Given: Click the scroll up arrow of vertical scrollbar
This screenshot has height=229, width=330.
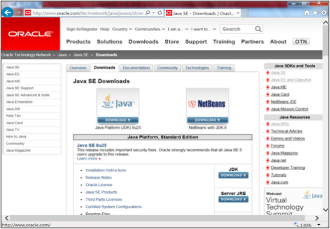Looking at the screenshot, I should pyautogui.click(x=326, y=22).
